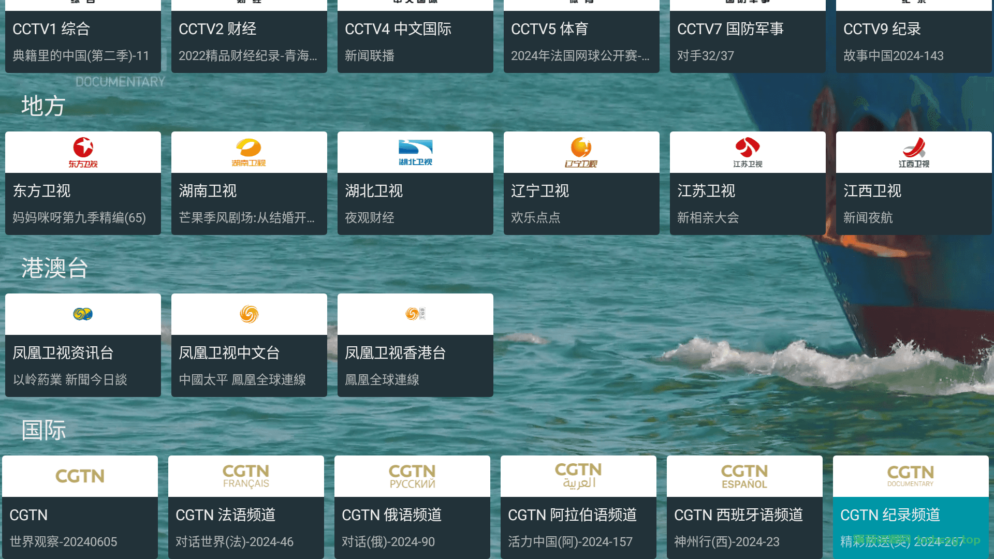Click program 活力中国(阿)-2024-157

point(571,541)
